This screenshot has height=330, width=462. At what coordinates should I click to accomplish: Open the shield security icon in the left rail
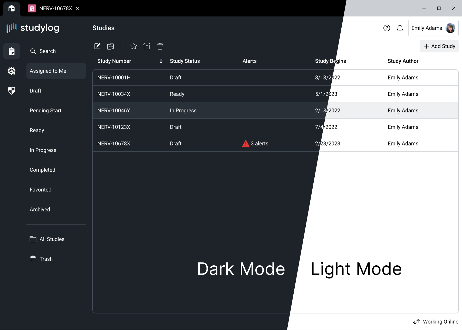point(12,91)
